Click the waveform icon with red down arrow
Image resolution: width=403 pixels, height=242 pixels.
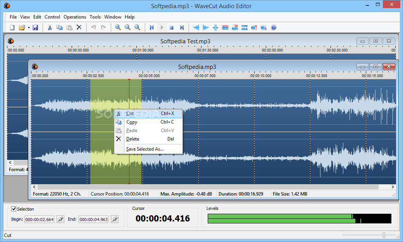[264, 27]
